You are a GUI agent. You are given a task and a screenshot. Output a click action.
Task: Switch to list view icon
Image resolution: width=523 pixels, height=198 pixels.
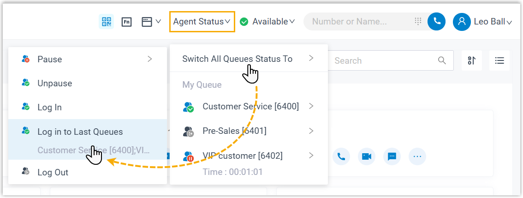pos(499,60)
